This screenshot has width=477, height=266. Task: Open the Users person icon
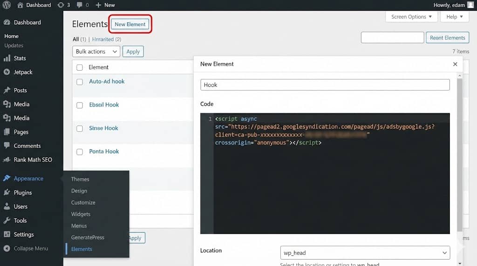click(x=7, y=206)
